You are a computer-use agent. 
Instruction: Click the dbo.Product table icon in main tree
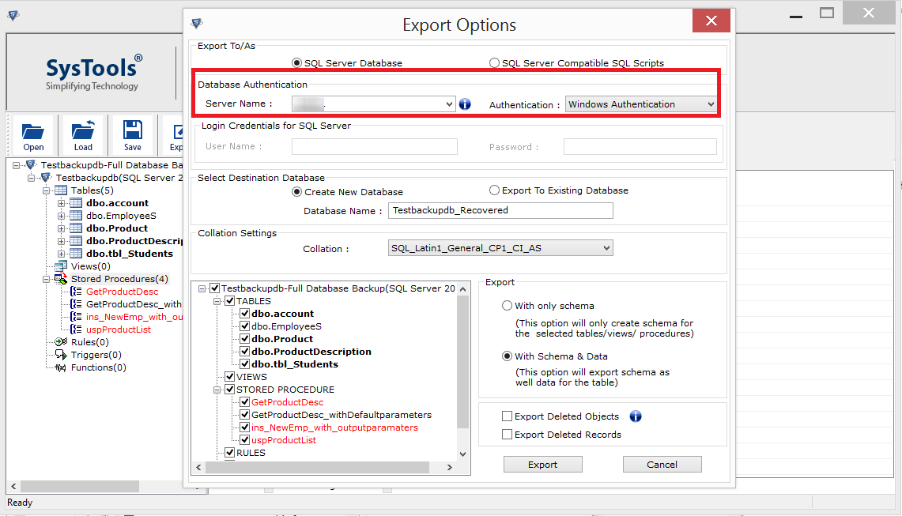coord(76,228)
